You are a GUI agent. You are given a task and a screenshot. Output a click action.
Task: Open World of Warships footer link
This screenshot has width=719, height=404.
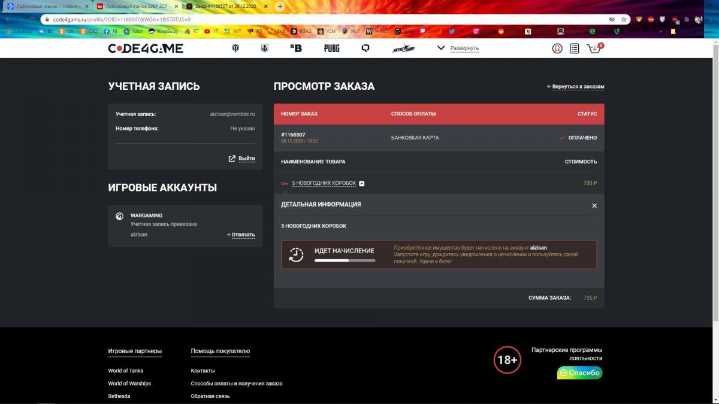[129, 383]
